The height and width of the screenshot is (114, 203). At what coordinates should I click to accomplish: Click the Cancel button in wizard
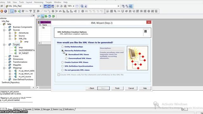click(x=131, y=88)
